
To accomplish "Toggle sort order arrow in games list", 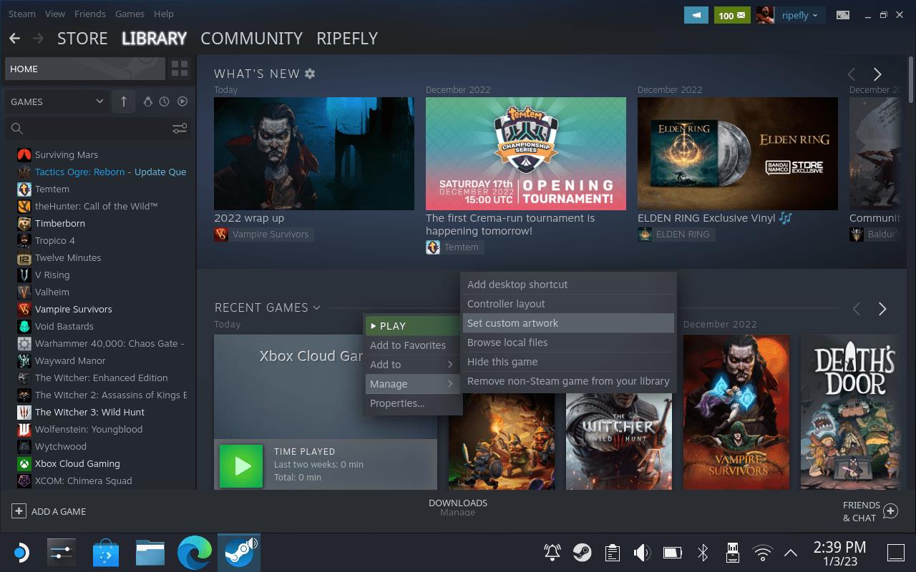I will tap(123, 102).
